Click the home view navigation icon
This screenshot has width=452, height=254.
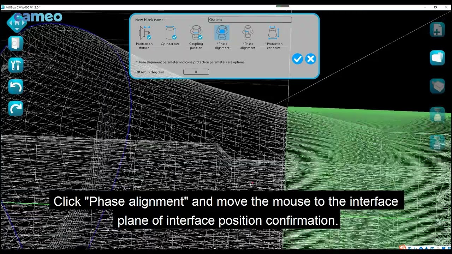[16, 23]
